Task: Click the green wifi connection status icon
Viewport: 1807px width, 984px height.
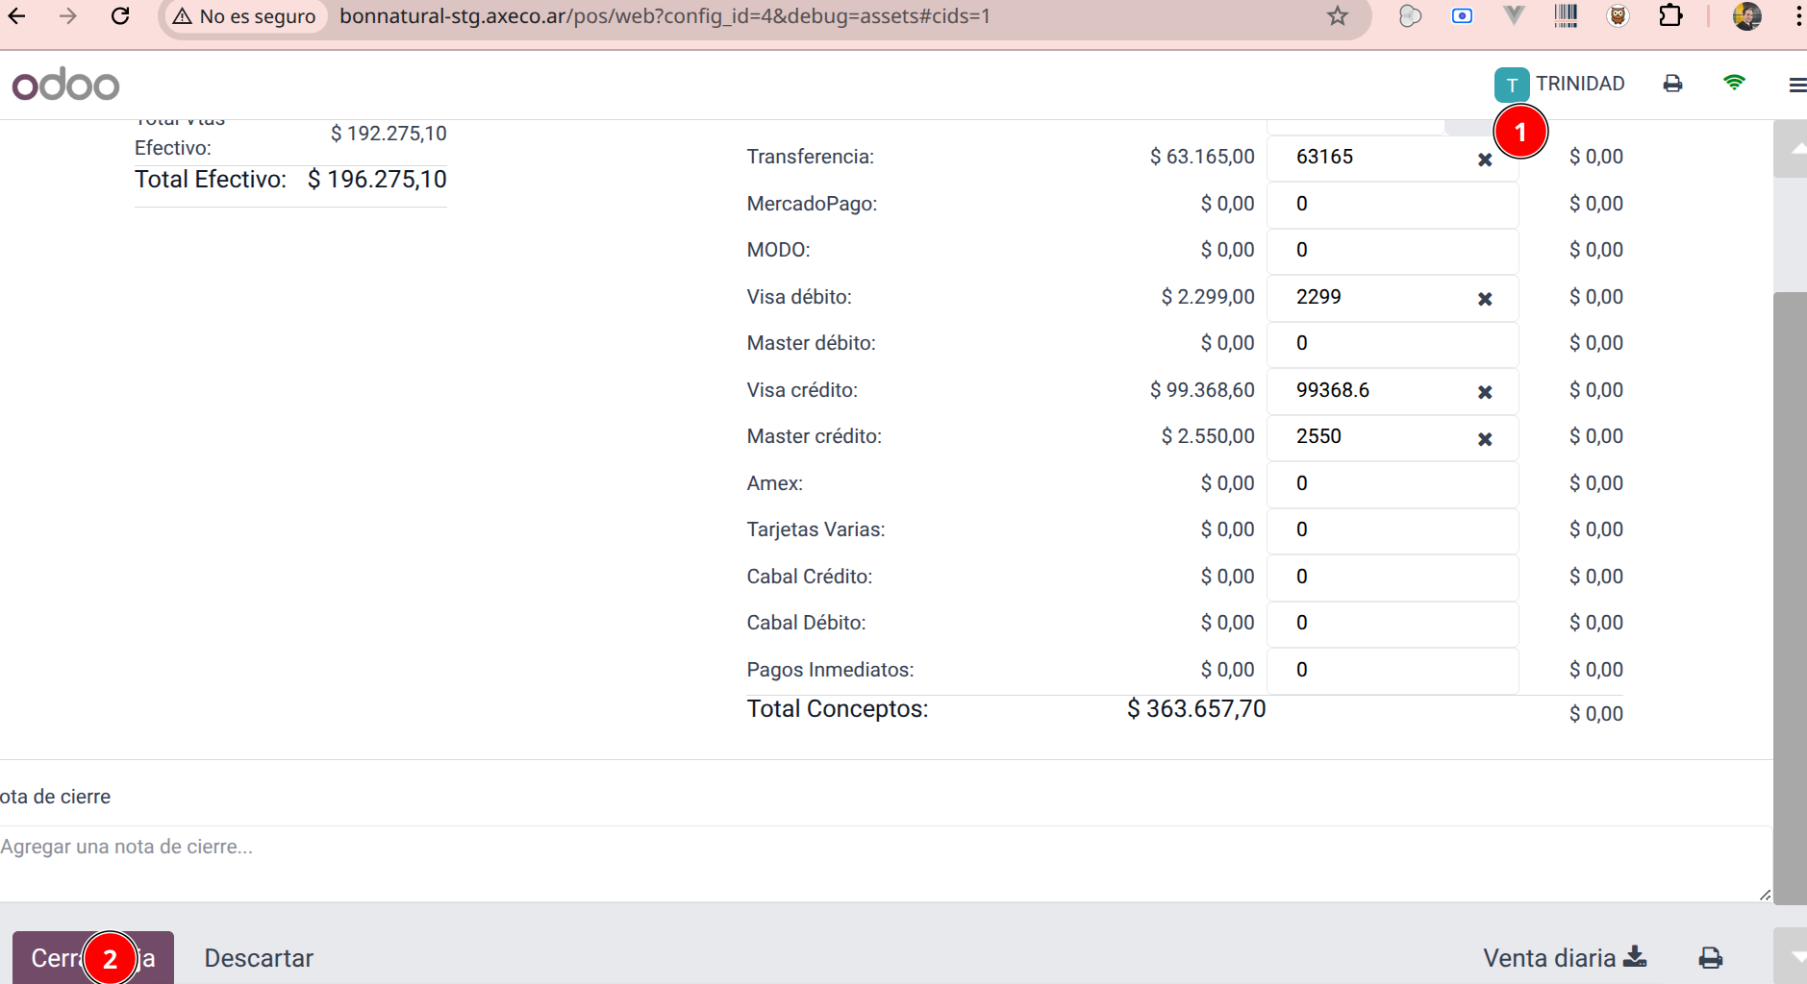Action: (1734, 84)
